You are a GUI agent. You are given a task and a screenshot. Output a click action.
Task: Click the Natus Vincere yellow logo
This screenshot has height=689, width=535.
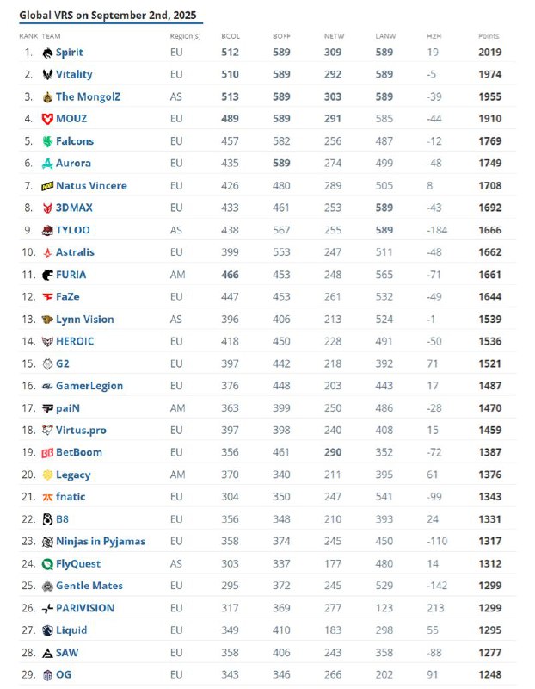pyautogui.click(x=48, y=186)
